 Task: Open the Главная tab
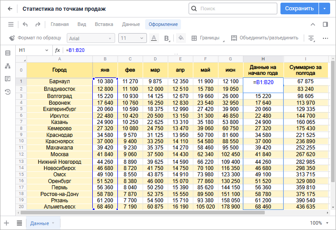click(x=60, y=25)
